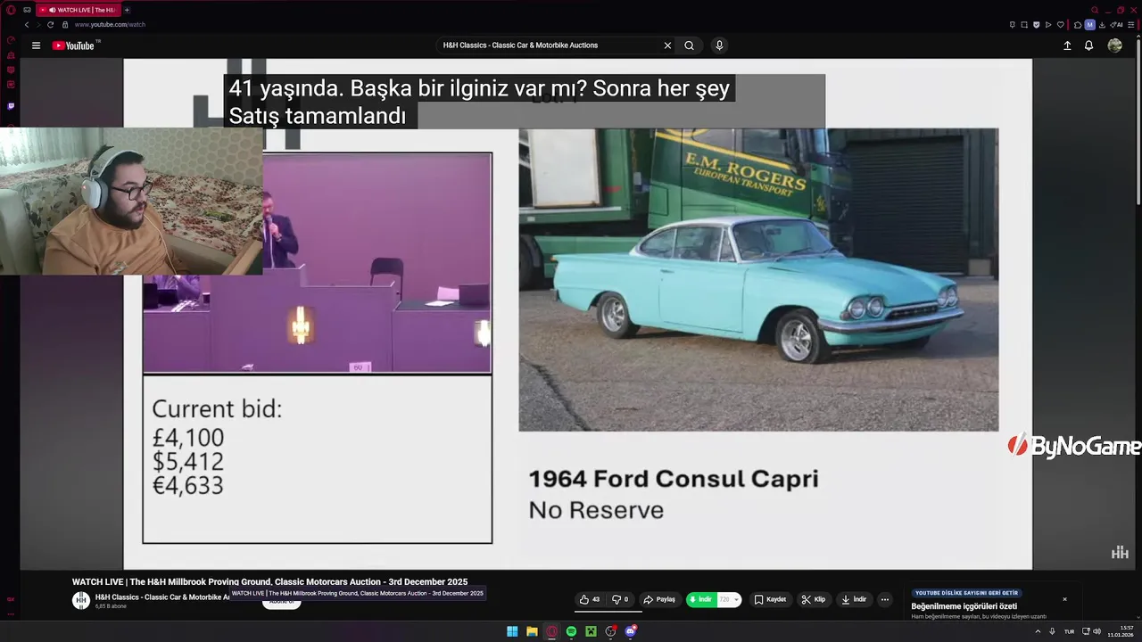Share the video with Paylaş
The height and width of the screenshot is (642, 1142).
click(x=659, y=599)
